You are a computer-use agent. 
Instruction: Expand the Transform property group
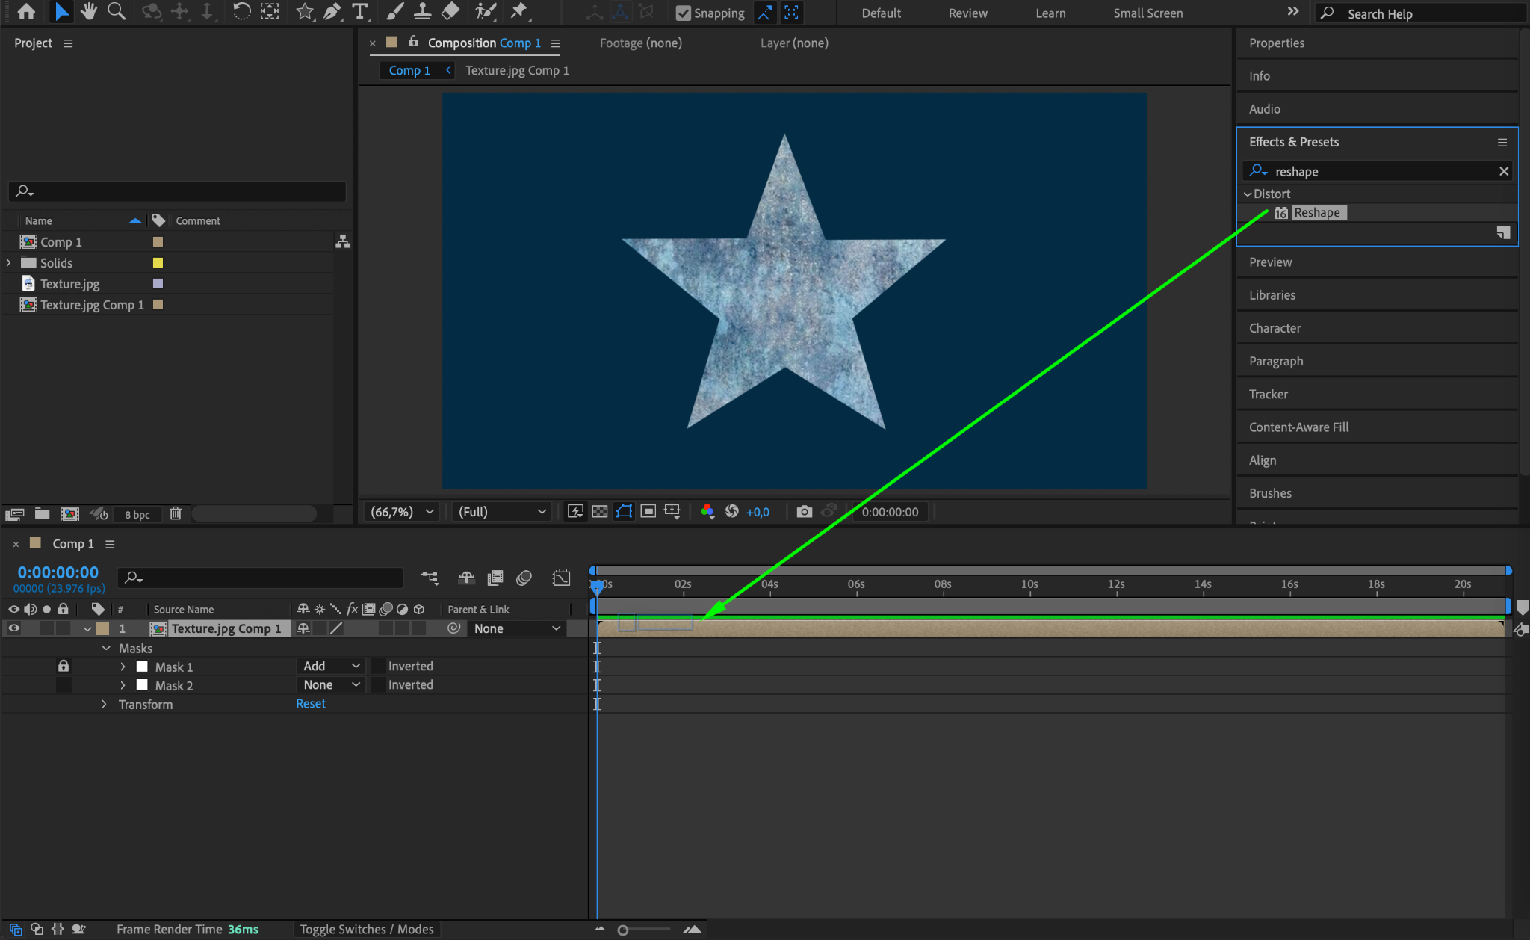click(x=105, y=705)
